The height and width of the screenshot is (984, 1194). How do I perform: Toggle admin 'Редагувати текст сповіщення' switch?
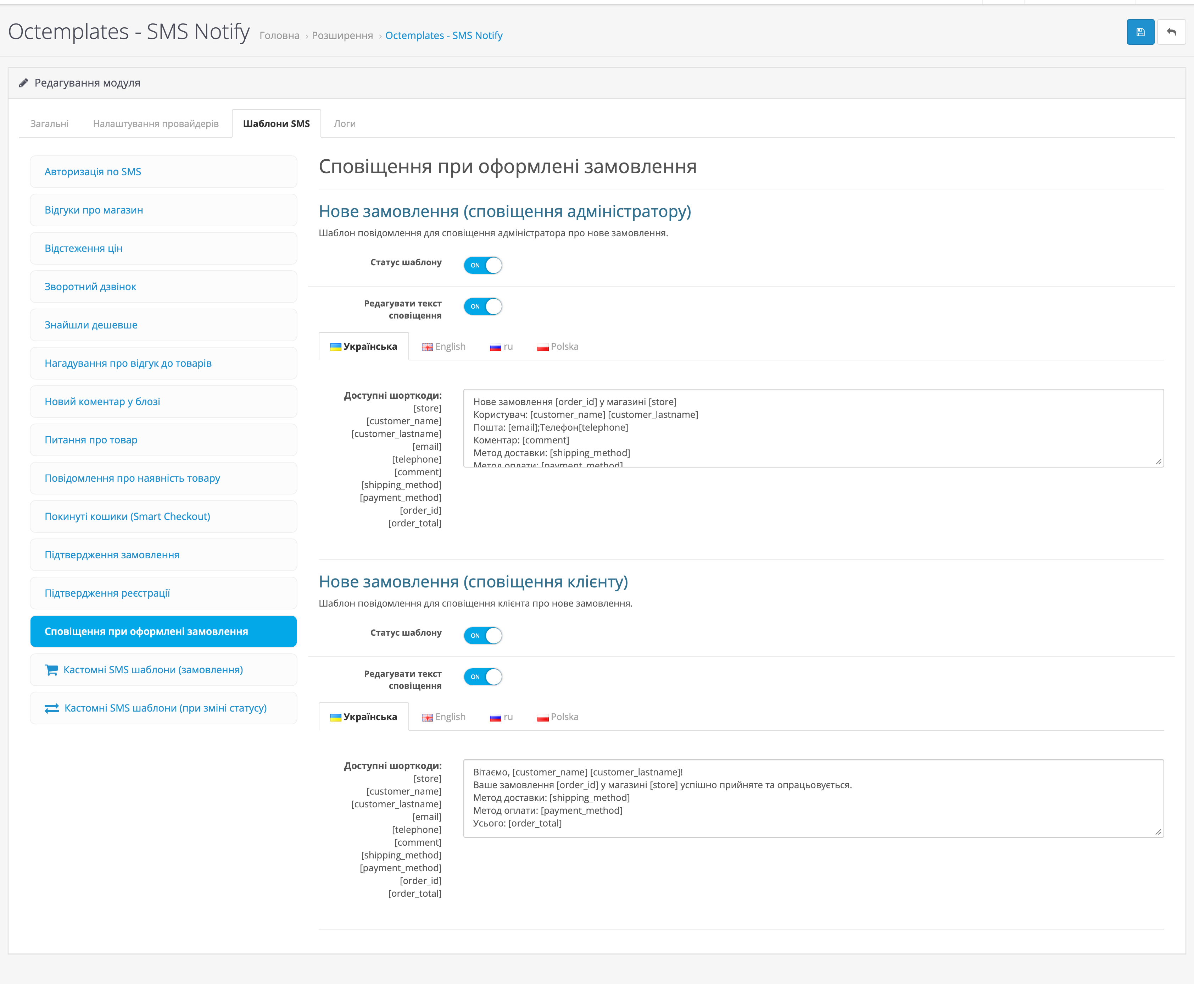tap(482, 306)
